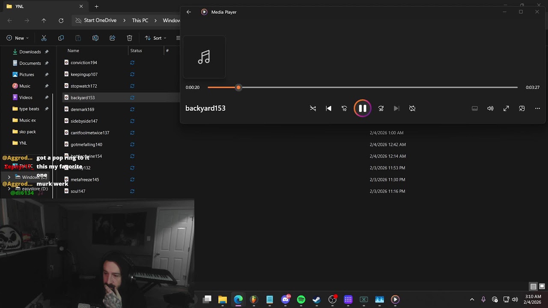
Task: Expand chevron after This PC breadcrumb
Action: [156, 21]
